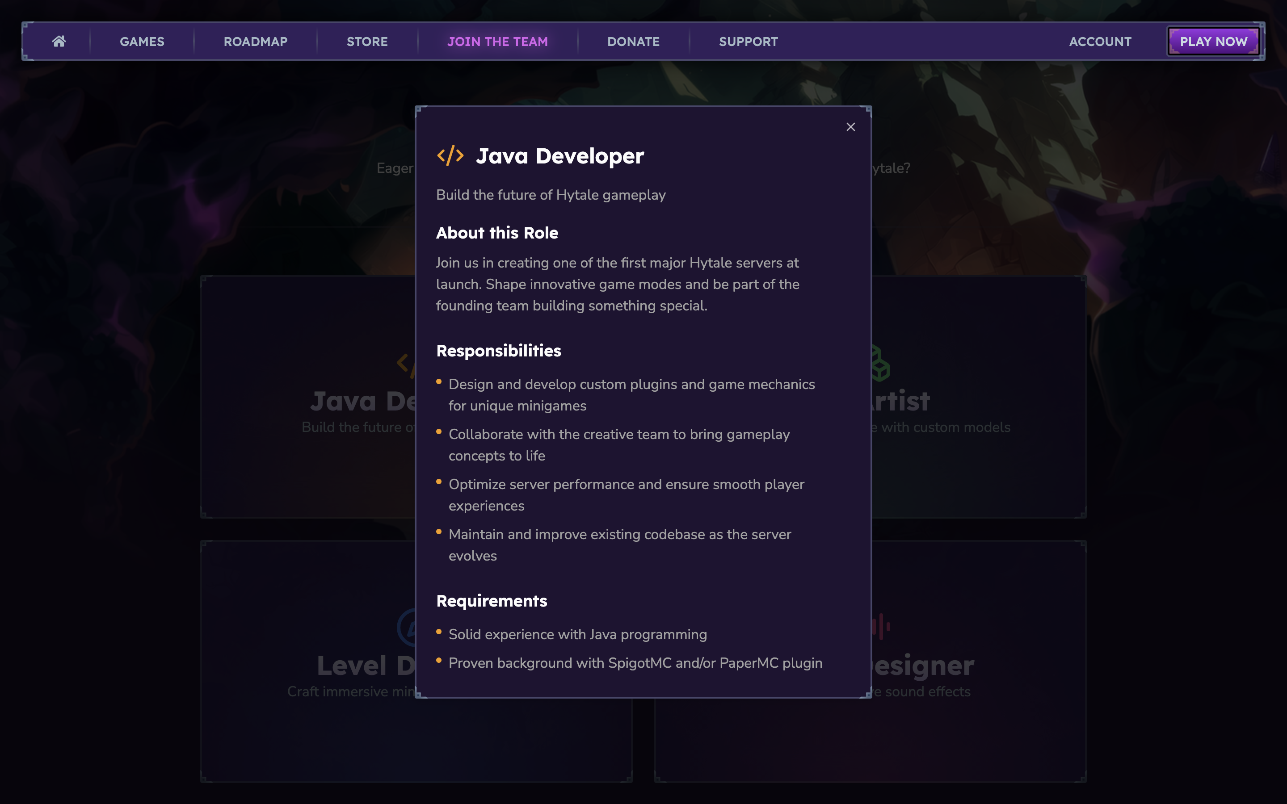The width and height of the screenshot is (1287, 804).
Task: Click the Responsibilities heading
Action: (x=498, y=351)
